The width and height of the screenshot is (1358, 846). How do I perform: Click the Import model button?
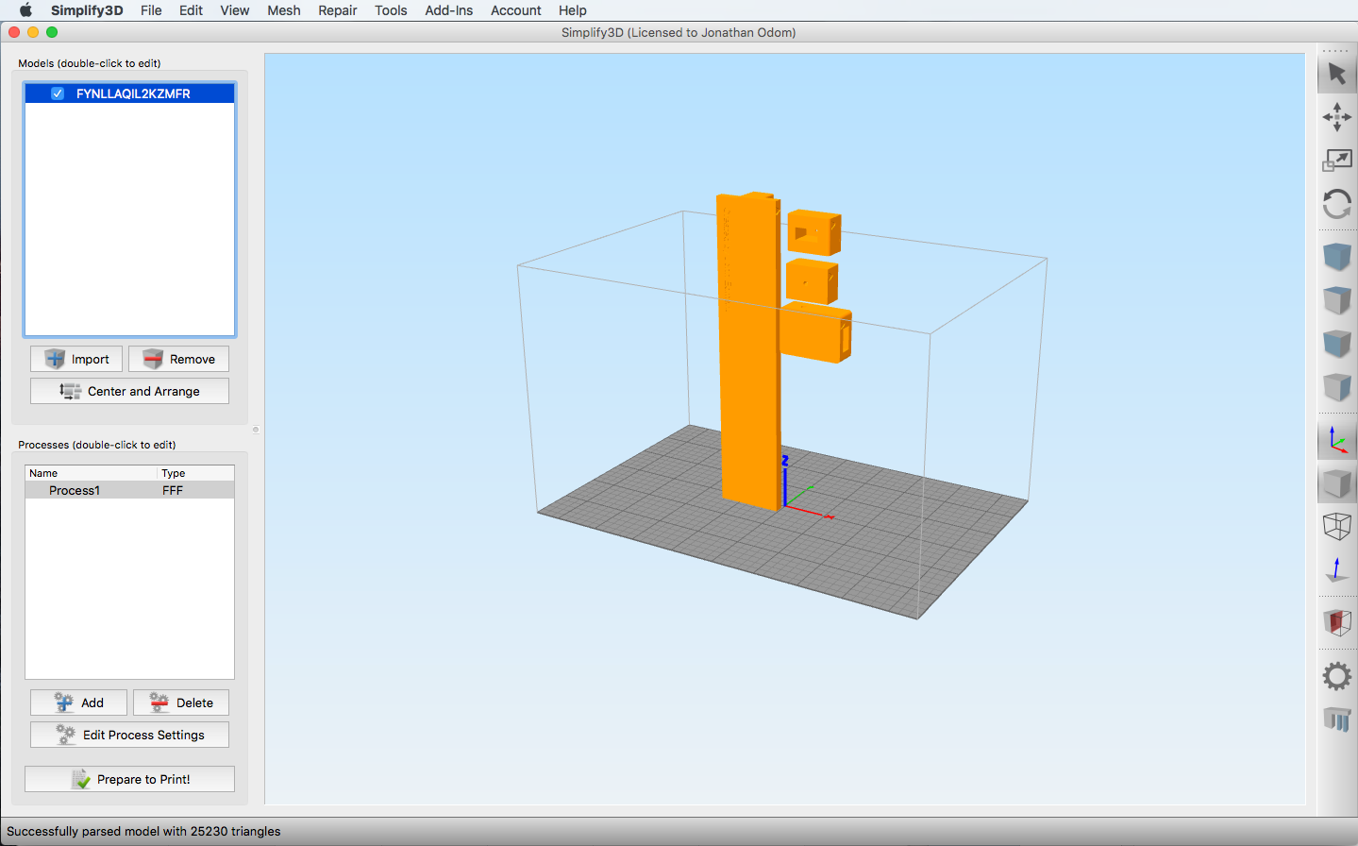tap(76, 359)
